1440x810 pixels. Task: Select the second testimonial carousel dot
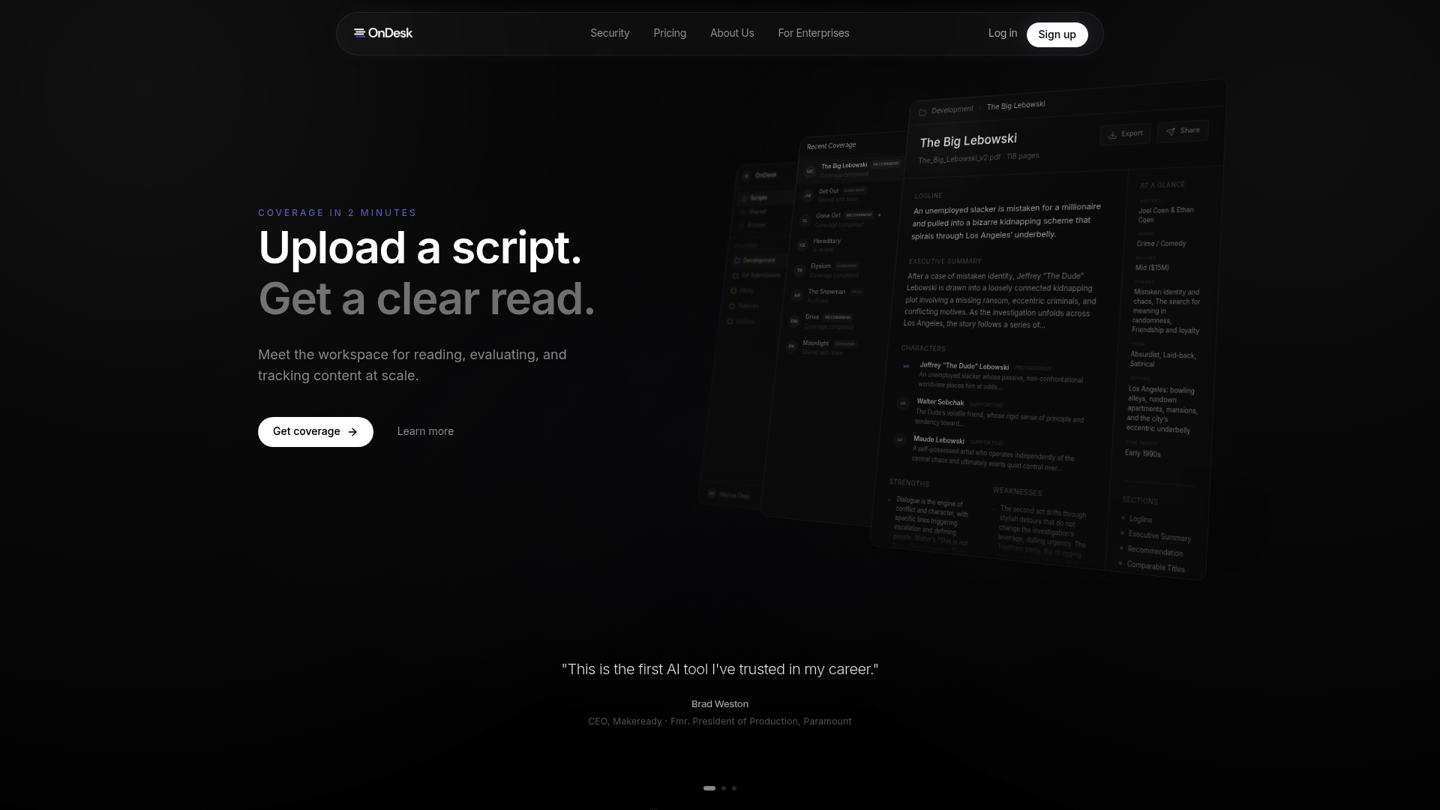(x=724, y=788)
